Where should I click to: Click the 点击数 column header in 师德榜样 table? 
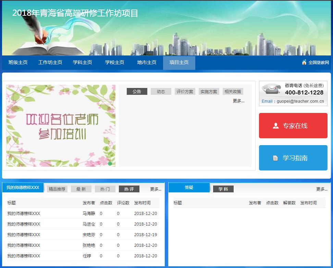point(106,203)
